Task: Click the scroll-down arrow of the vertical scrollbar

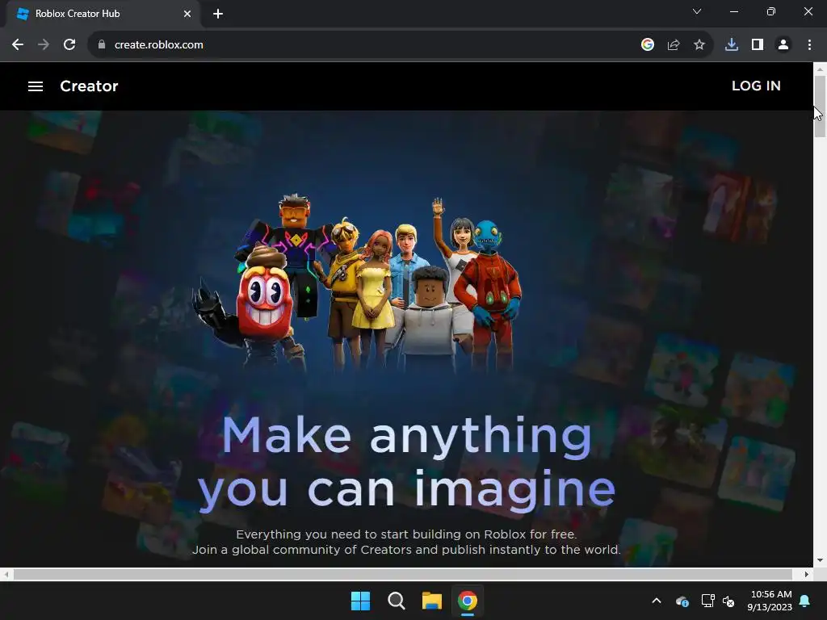Action: coord(820,560)
